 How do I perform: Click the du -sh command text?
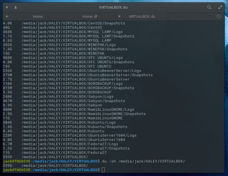click(x=143, y=161)
